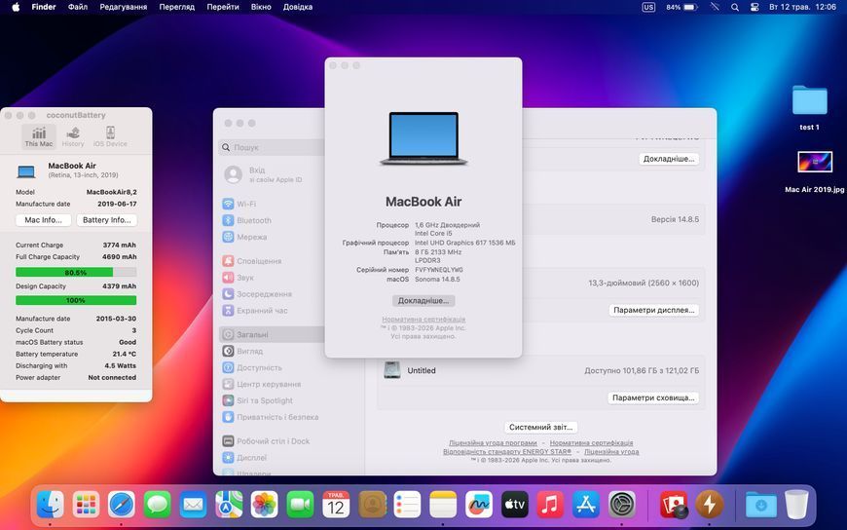Open Reminders from the Dock
Viewport: 847px width, 530px height.
click(407, 505)
